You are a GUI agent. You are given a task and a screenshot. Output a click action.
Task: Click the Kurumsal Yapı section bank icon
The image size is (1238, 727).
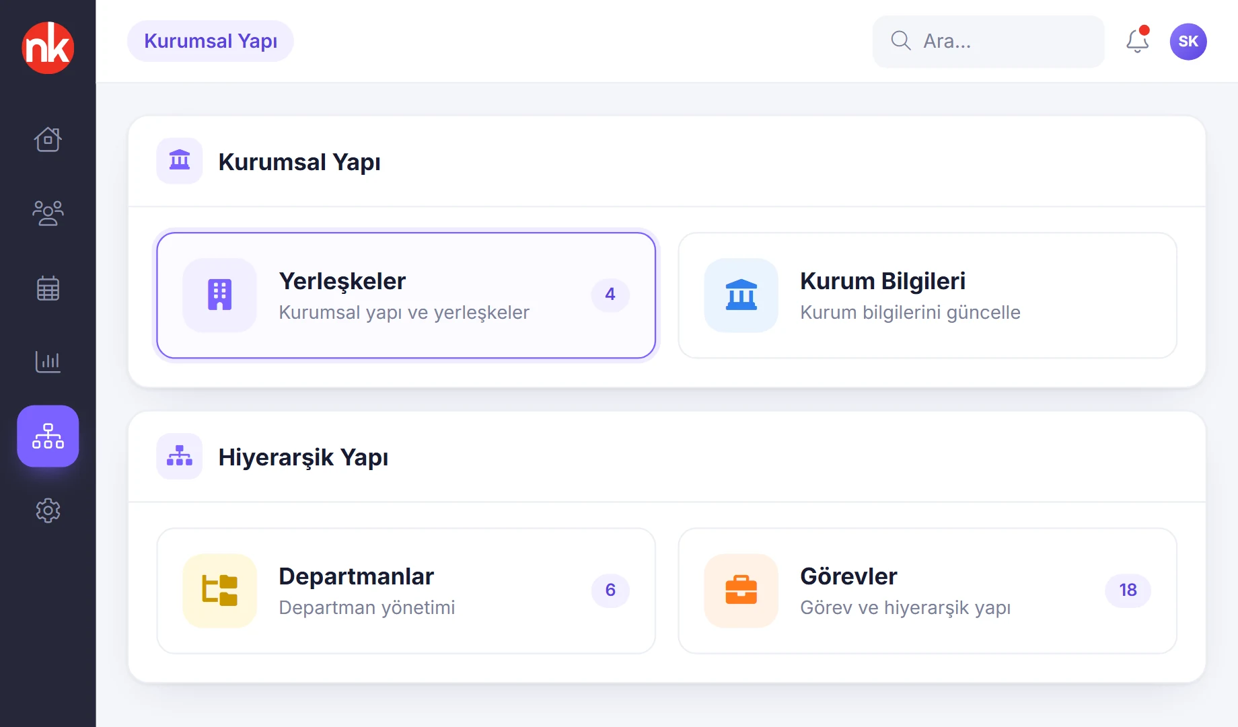coord(180,161)
